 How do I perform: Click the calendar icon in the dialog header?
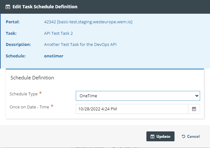[x=8, y=7]
